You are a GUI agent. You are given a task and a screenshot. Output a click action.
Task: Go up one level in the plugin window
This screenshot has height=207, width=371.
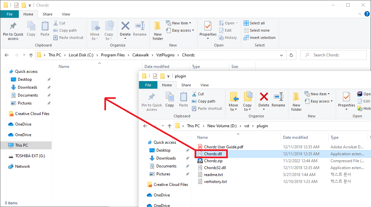click(170, 126)
